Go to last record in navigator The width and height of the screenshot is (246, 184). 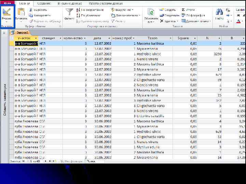50,161
